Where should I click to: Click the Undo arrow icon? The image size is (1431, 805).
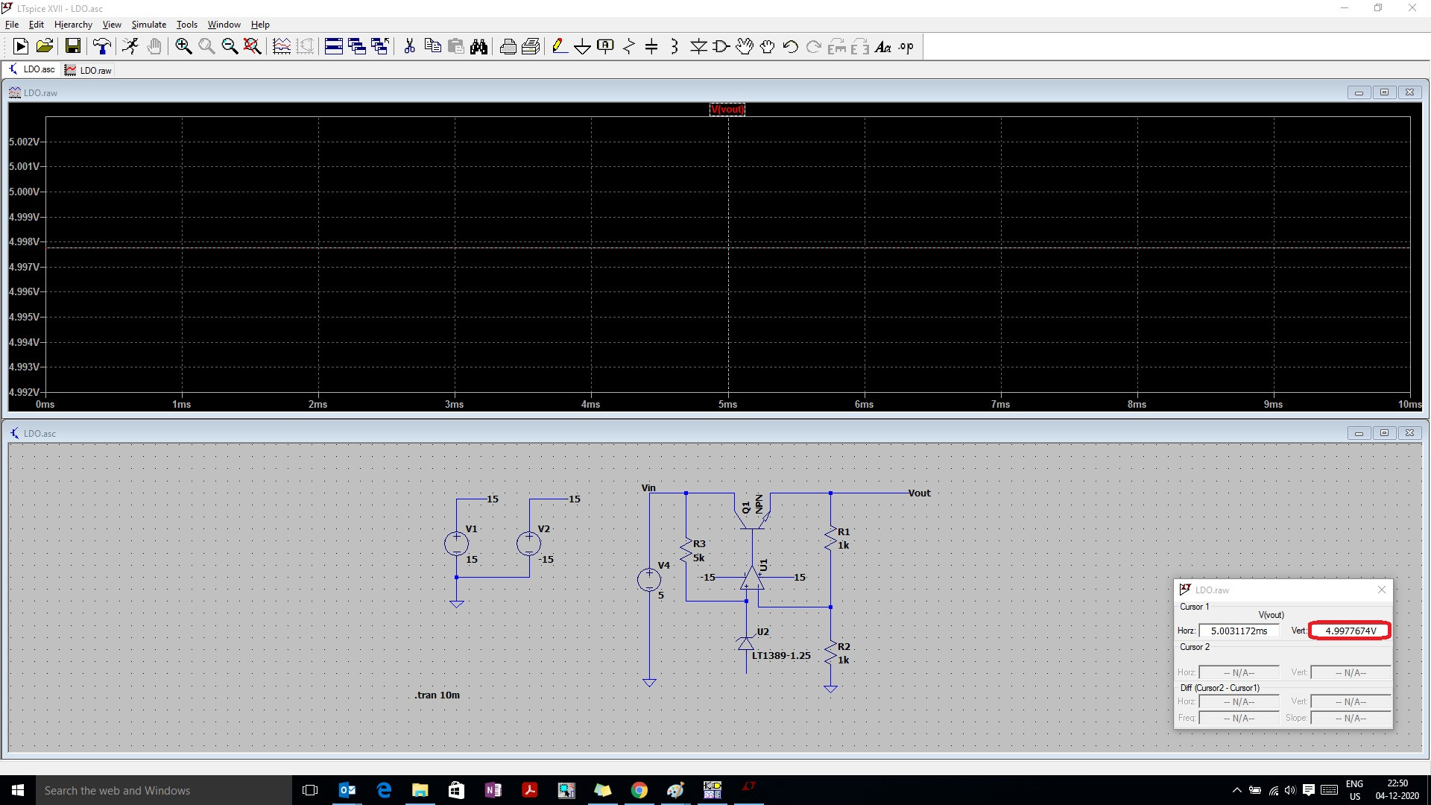pyautogui.click(x=790, y=46)
